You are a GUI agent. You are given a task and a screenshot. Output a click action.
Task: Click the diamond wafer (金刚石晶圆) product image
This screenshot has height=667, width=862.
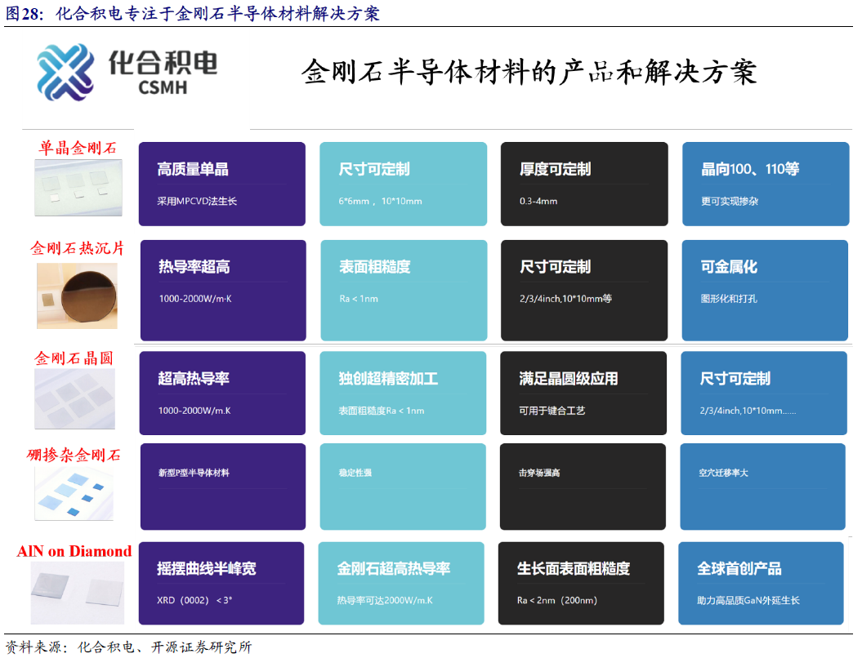click(74, 398)
